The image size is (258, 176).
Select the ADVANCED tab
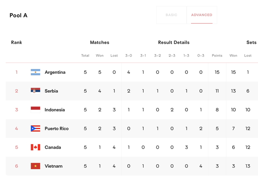(x=202, y=15)
